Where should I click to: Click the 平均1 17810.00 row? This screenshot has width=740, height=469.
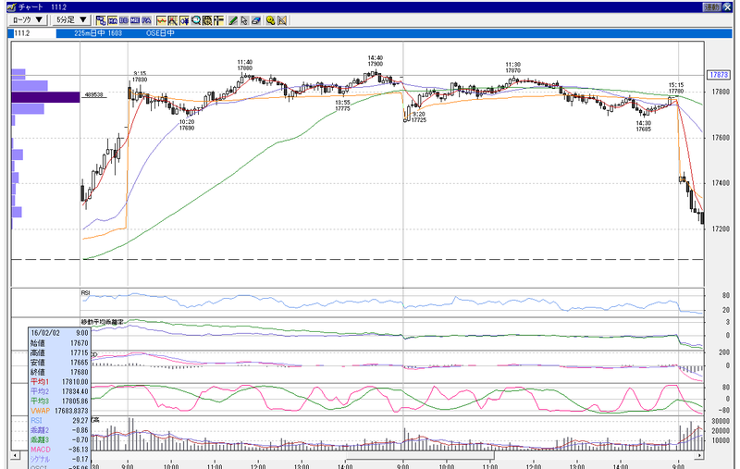[59, 382]
